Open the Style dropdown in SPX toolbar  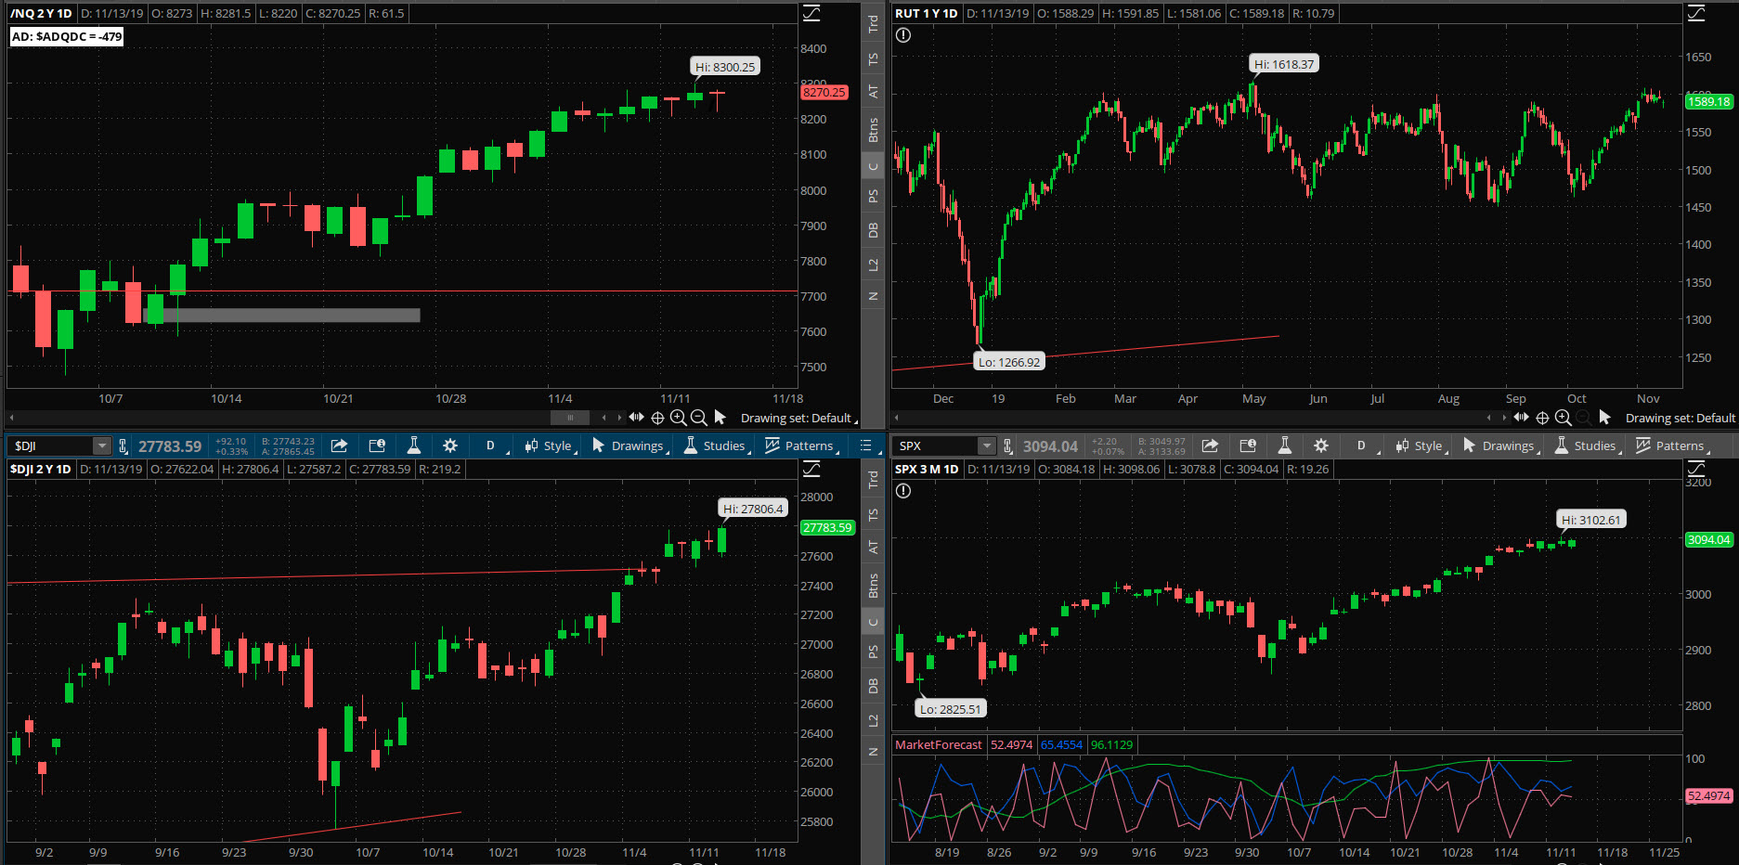(x=1421, y=446)
